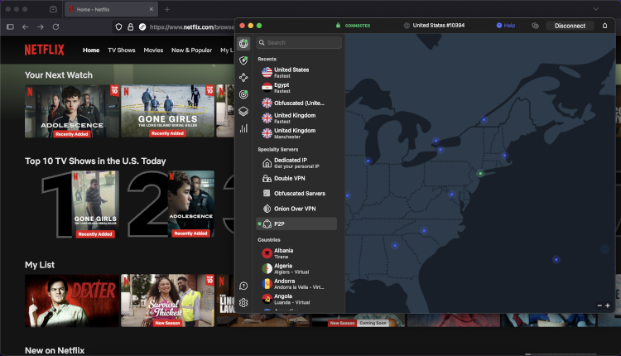Toggle the browser sidebar icon
Viewport: 621px width, 356px height.
[x=10, y=27]
